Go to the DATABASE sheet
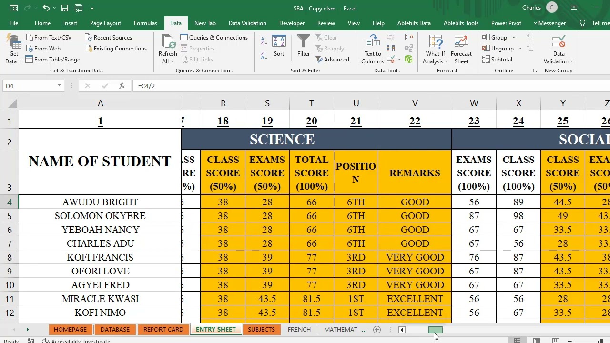The image size is (610, 343). click(x=115, y=330)
